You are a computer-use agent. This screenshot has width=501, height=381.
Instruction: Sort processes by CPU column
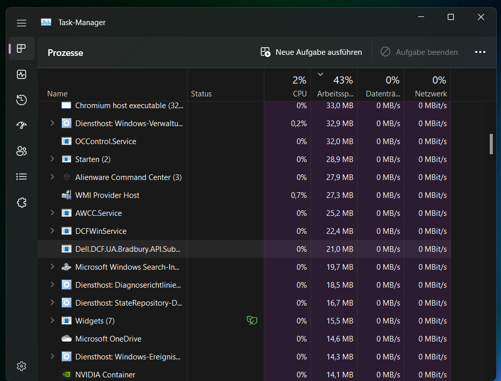(287, 85)
